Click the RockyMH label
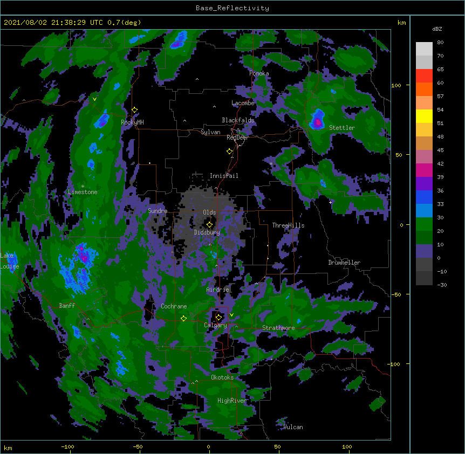 point(132,122)
